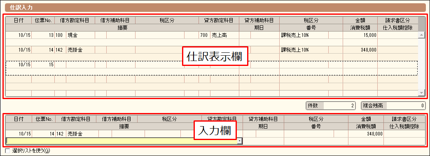This screenshot has width=430, height=156.
Task: Click scrollbar up arrow in journal list
Action: point(421,35)
